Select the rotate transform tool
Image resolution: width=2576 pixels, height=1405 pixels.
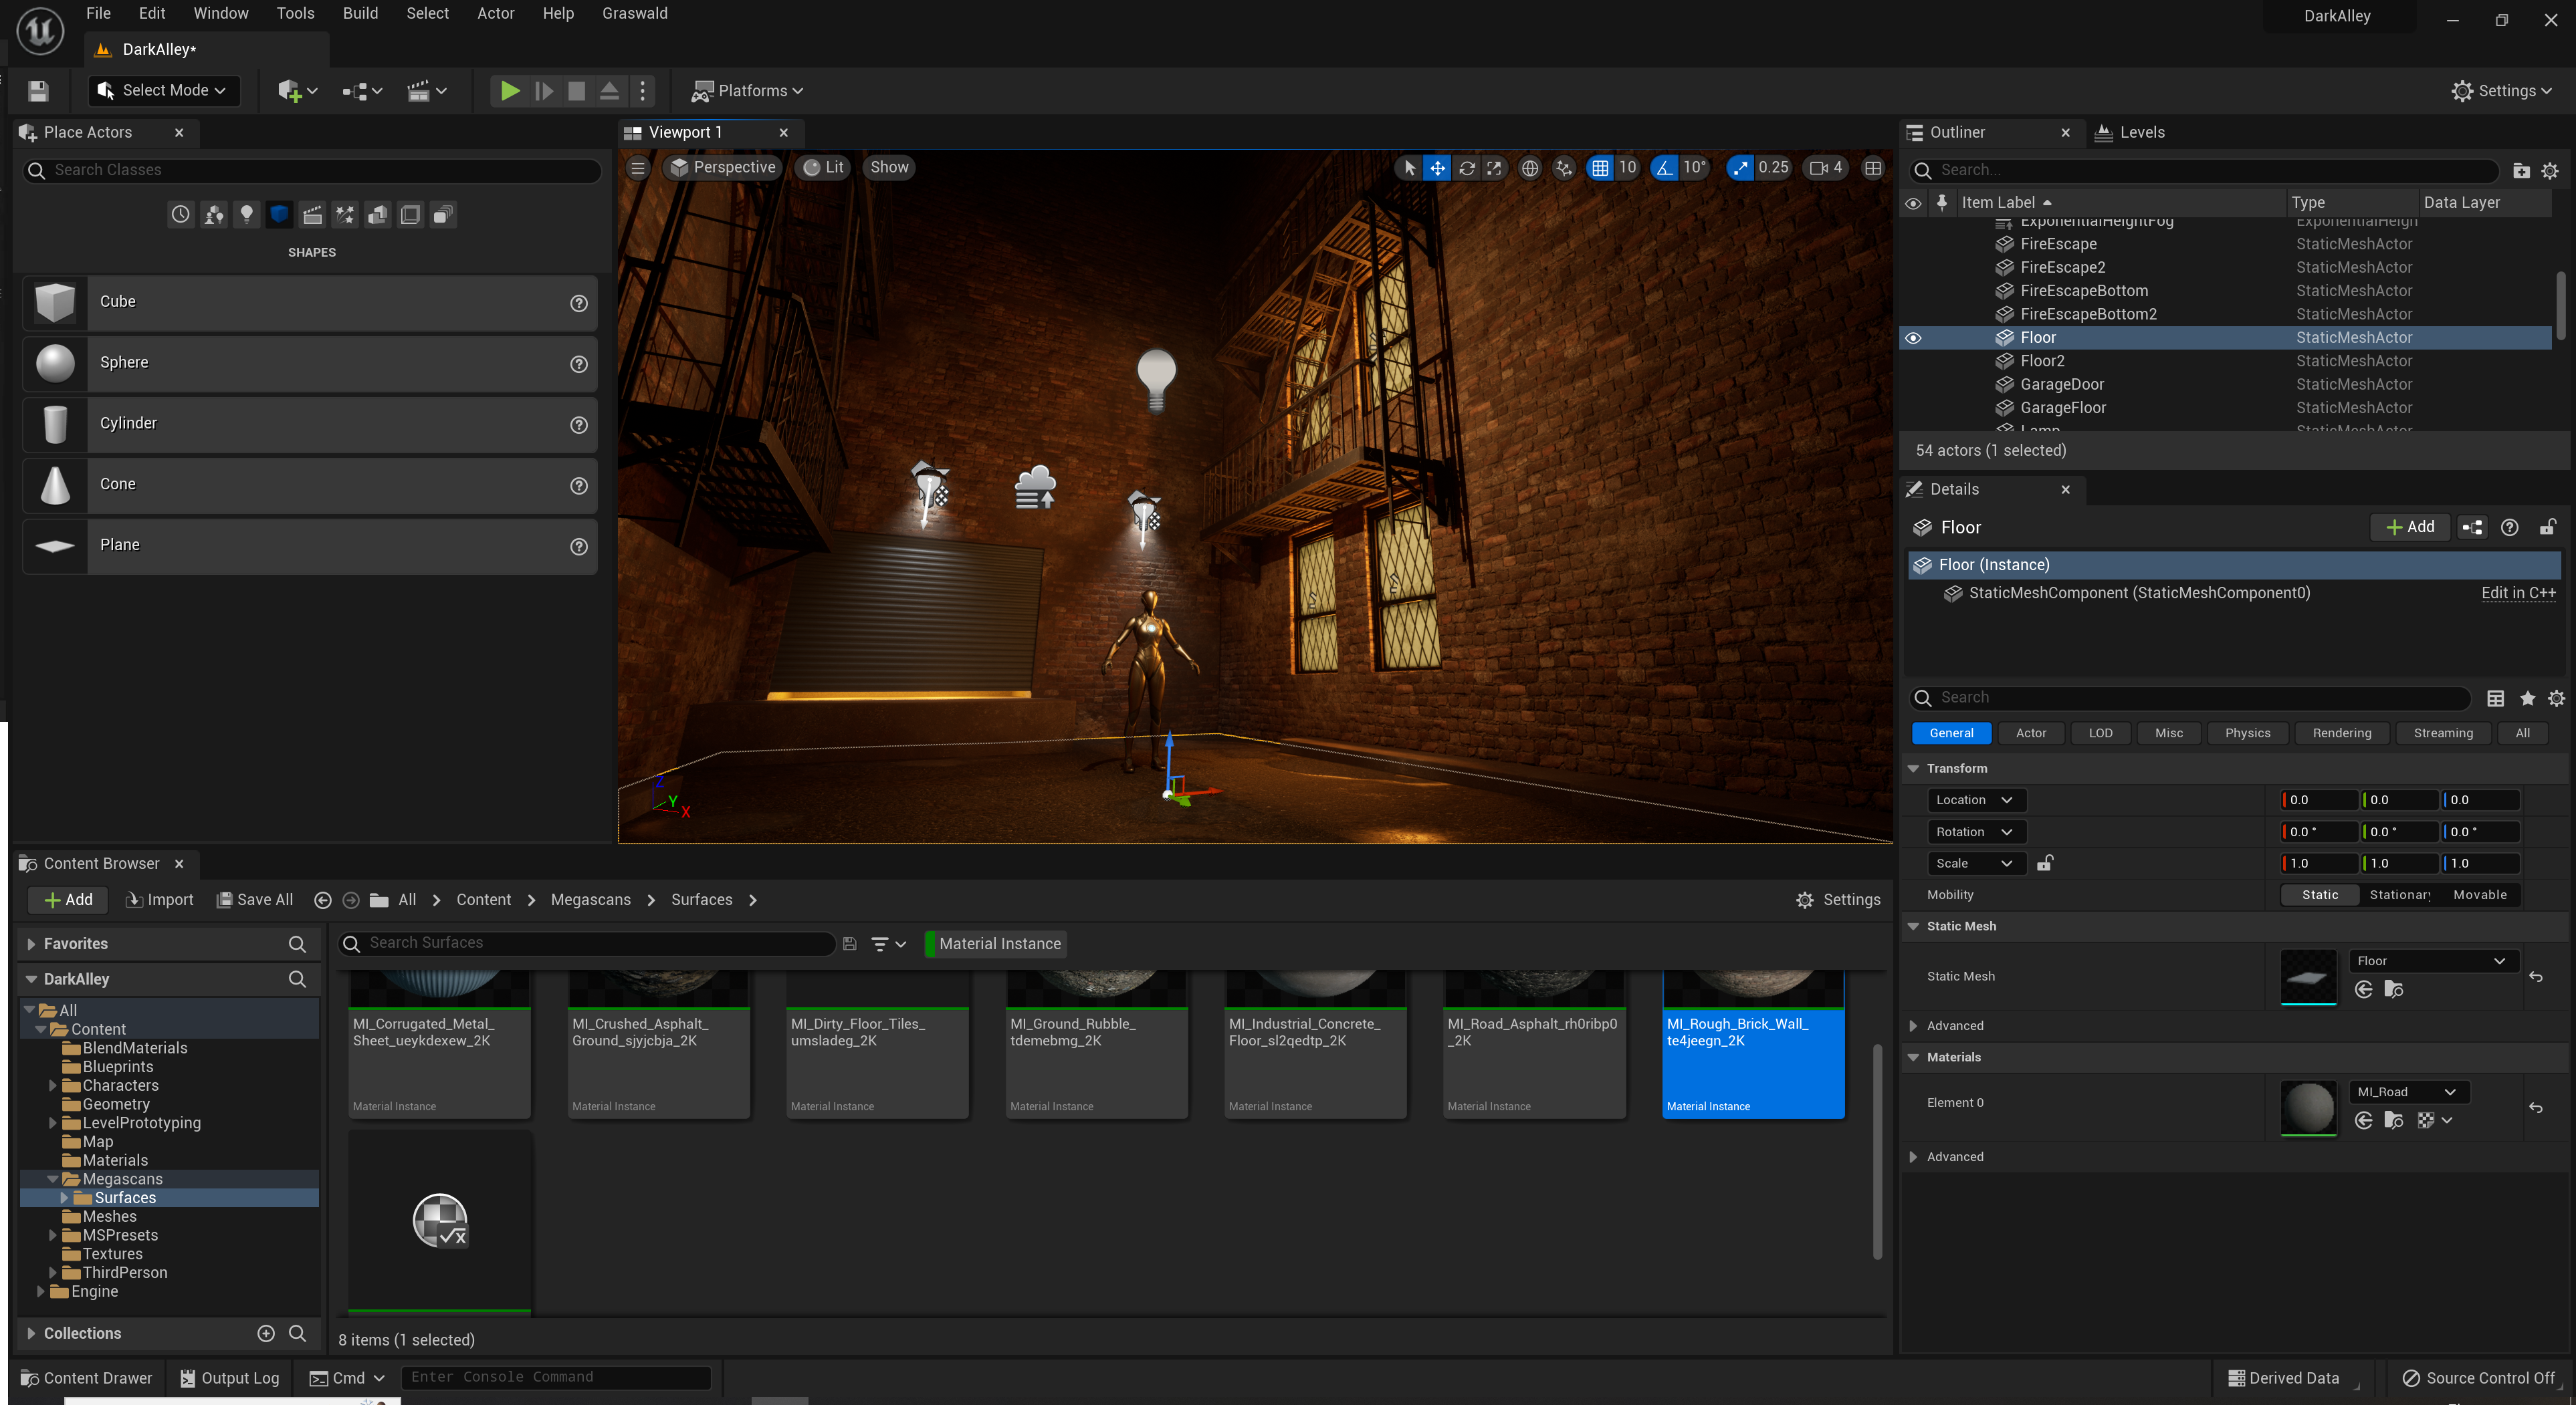(1466, 168)
